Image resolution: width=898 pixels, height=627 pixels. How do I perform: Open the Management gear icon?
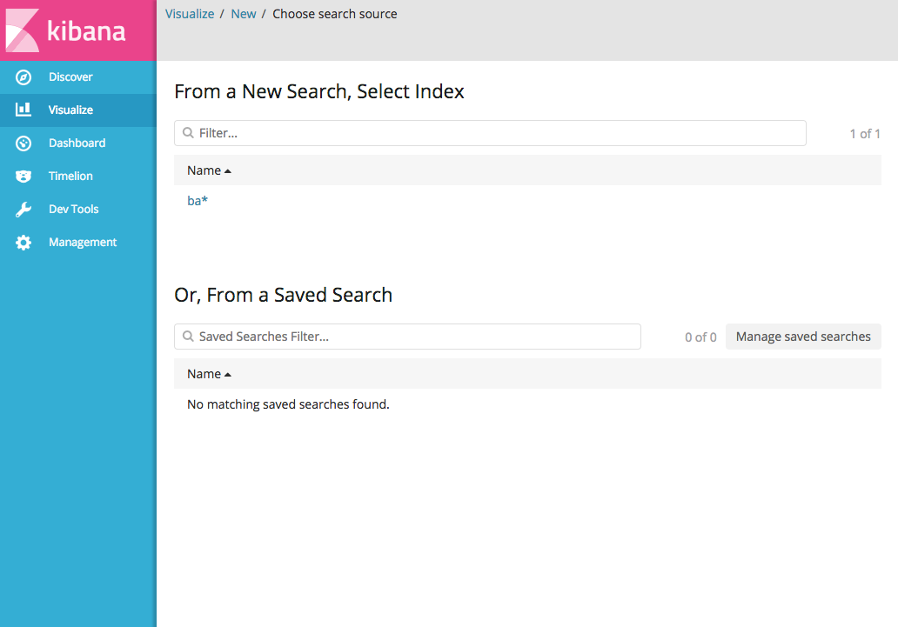(x=23, y=242)
